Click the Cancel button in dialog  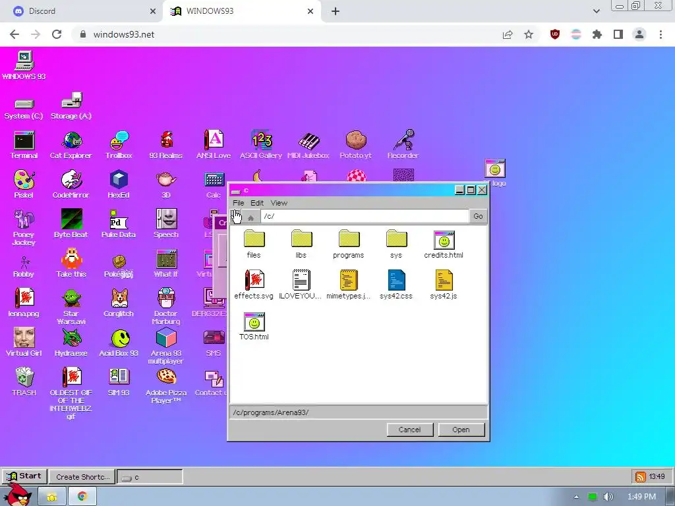click(409, 430)
